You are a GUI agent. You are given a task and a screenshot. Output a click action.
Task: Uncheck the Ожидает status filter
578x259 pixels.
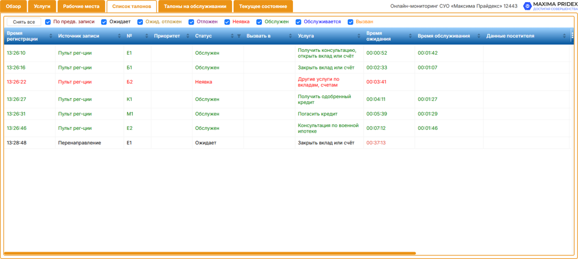[x=104, y=22]
